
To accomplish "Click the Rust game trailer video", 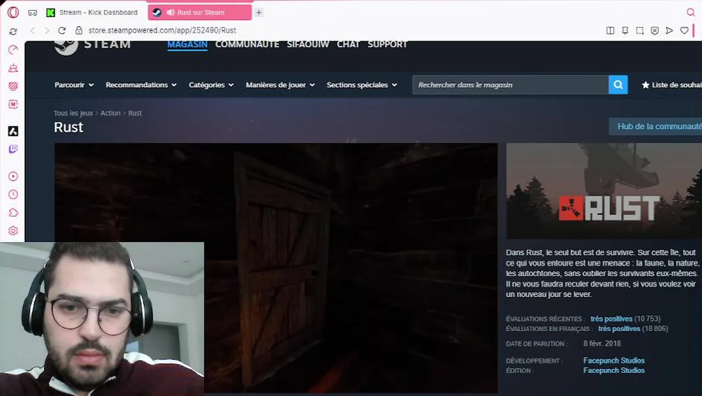I will (276, 268).
